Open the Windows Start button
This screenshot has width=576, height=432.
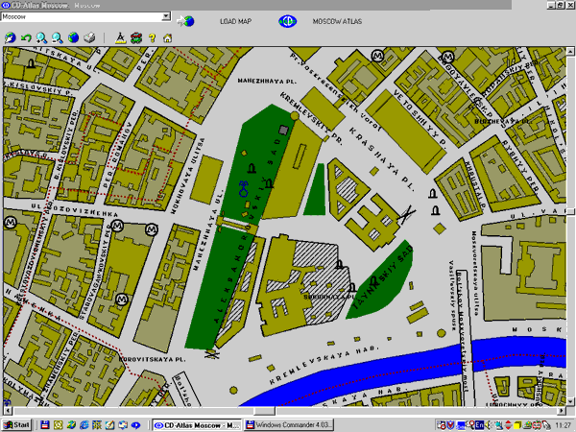(17, 425)
